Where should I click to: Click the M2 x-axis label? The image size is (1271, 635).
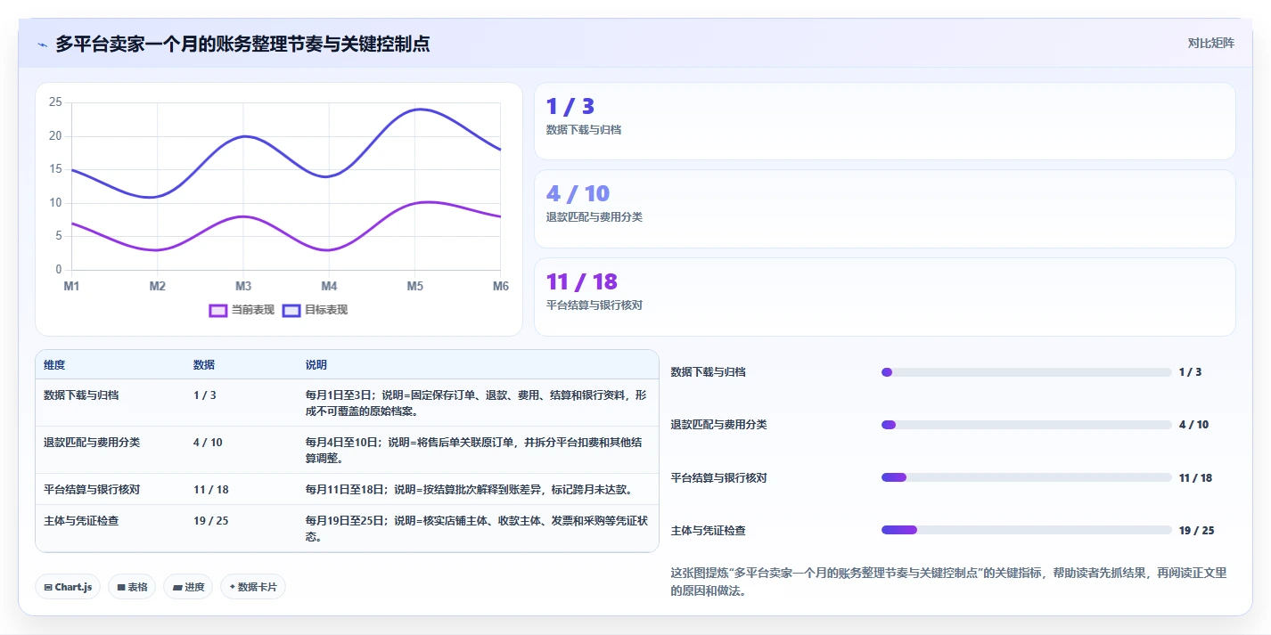(157, 286)
